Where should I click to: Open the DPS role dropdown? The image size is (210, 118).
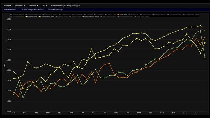point(44,6)
